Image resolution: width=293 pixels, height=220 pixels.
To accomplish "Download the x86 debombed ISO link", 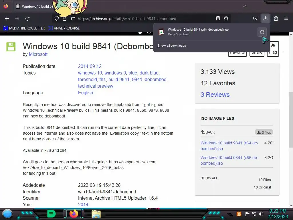I will (x=229, y=160).
